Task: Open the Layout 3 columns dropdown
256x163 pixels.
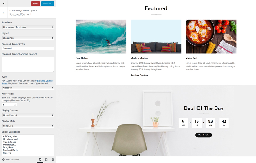Action: click(x=28, y=38)
